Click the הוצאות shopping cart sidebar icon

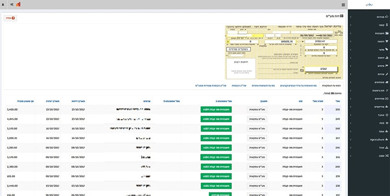click(387, 41)
